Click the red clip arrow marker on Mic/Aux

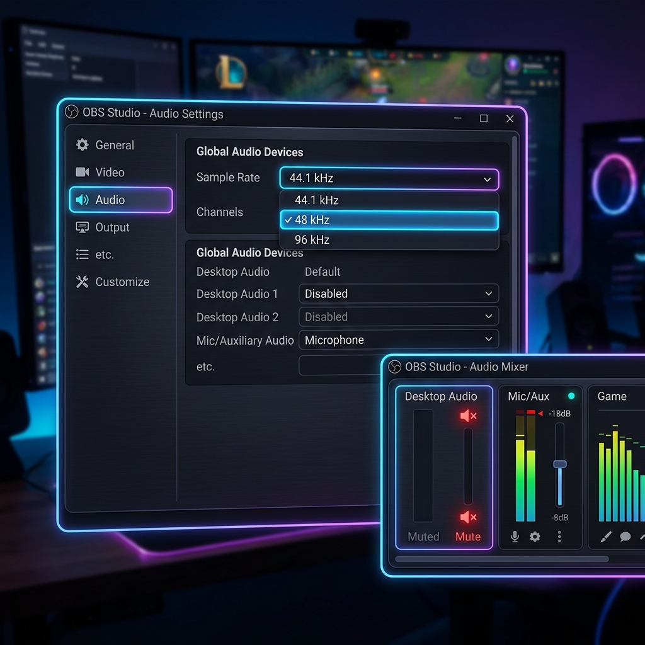pos(540,413)
